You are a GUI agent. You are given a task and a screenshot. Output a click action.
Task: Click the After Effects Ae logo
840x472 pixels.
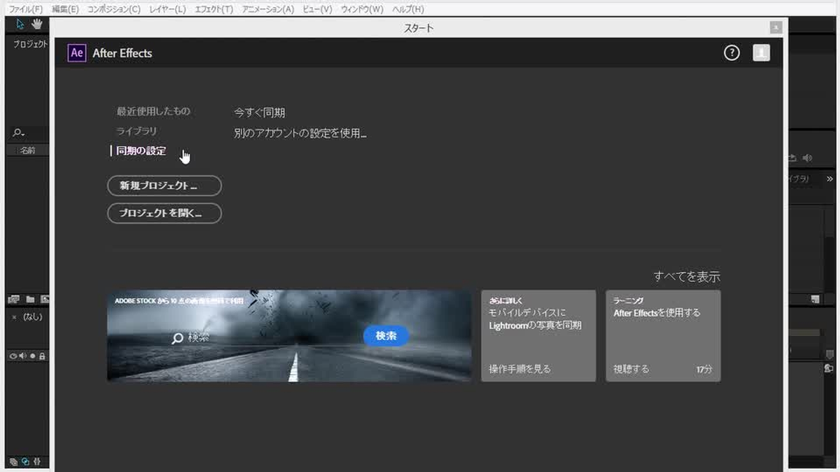pyautogui.click(x=77, y=53)
